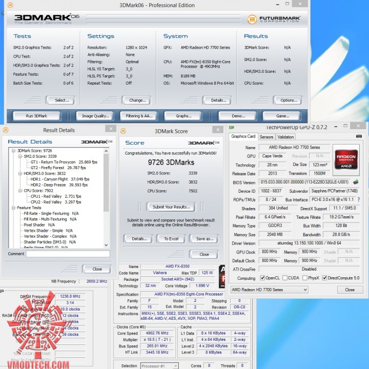Select GT1 - Return To Proxycon row

coord(64,162)
